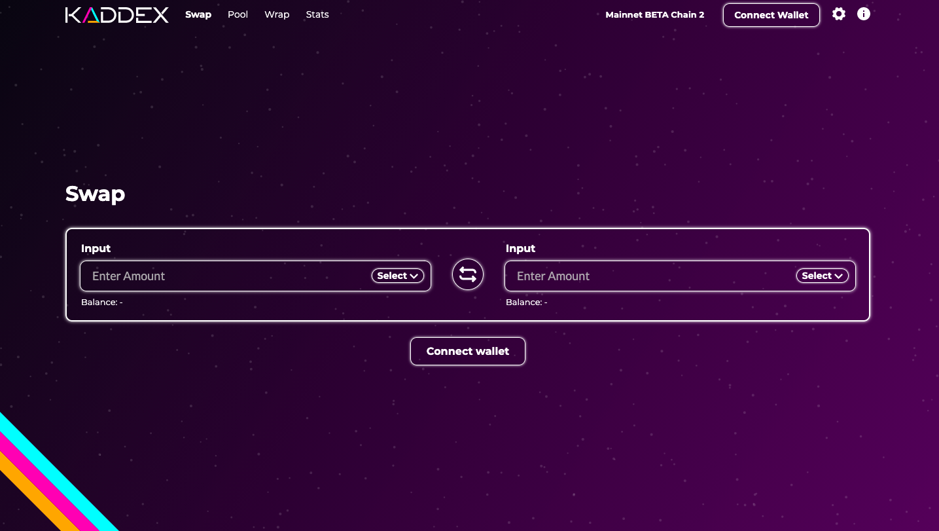The width and height of the screenshot is (939, 531).
Task: View the Stats tab
Action: (317, 14)
